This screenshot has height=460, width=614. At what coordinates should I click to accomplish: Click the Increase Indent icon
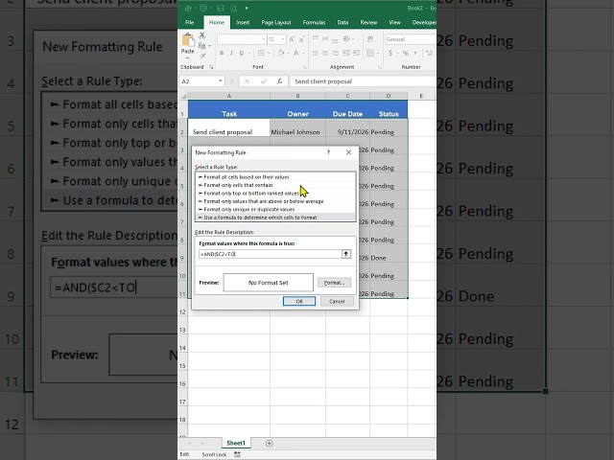(356, 53)
